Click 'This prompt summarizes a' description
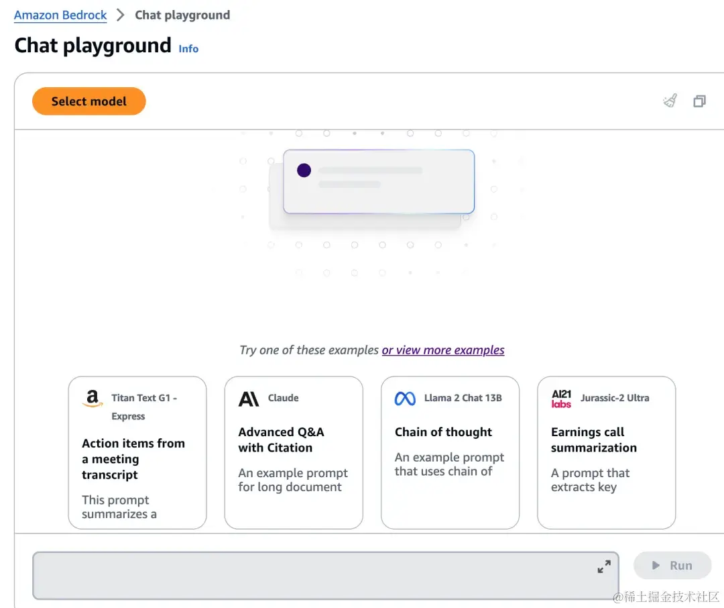The width and height of the screenshot is (724, 608). pos(119,507)
